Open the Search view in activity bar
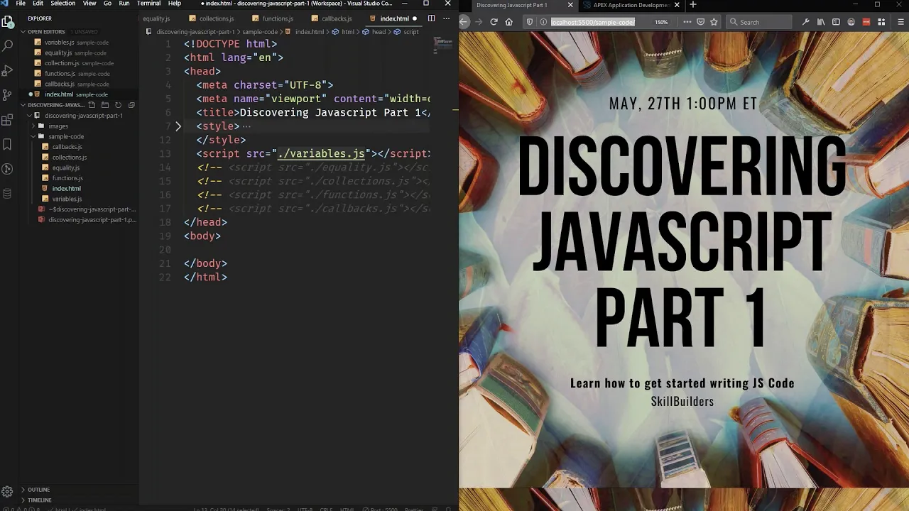The width and height of the screenshot is (909, 511). coord(7,45)
